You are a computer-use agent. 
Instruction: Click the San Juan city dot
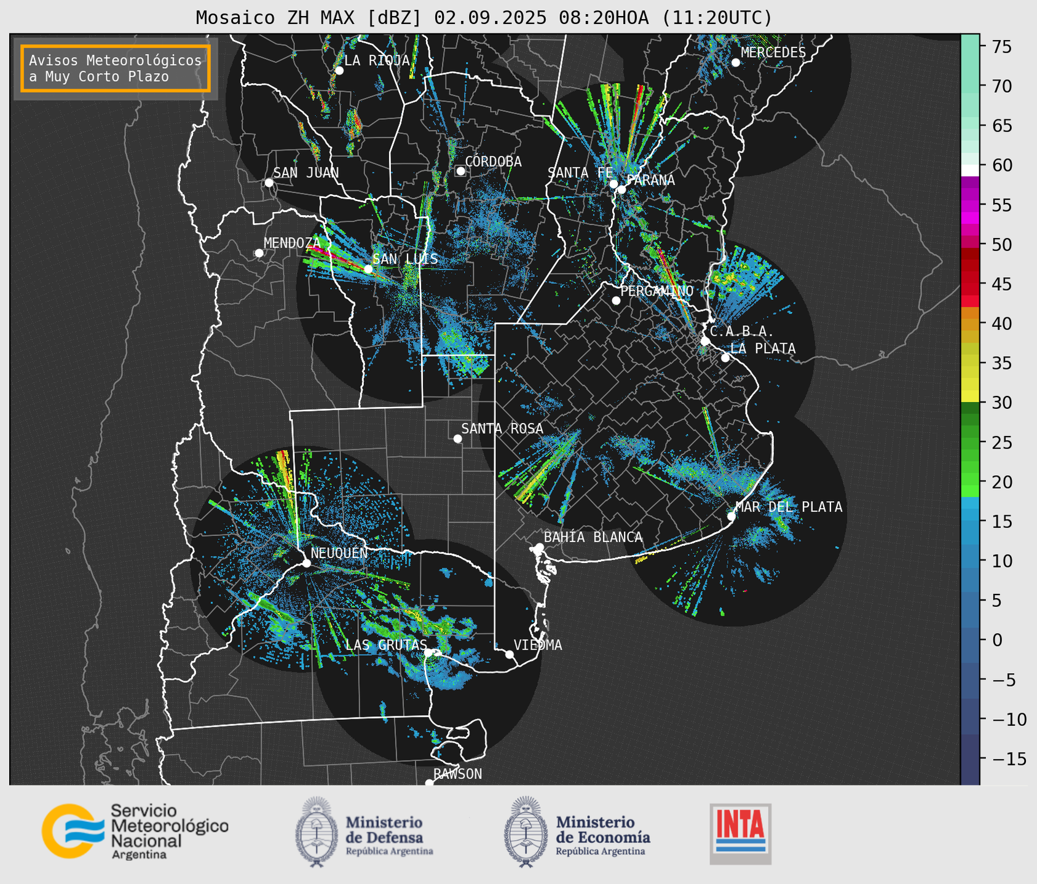pyautogui.click(x=269, y=183)
